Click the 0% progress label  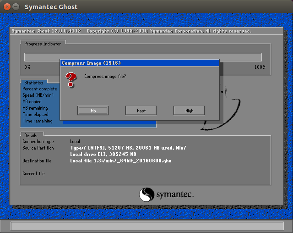coord(27,67)
